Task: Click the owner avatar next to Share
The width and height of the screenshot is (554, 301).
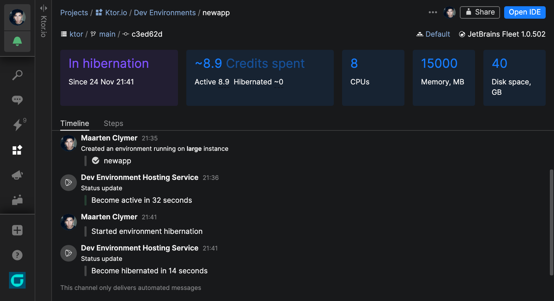Action: click(x=449, y=12)
